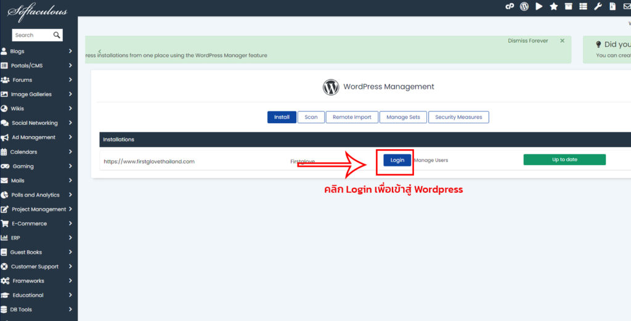Expand the Project Management category chevron
631x321 pixels.
click(x=70, y=209)
